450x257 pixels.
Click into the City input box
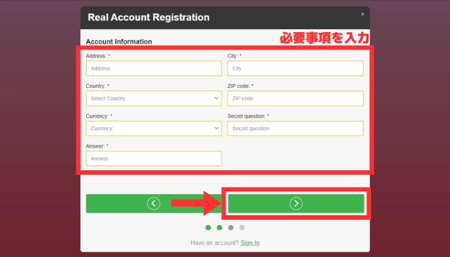pyautogui.click(x=295, y=68)
